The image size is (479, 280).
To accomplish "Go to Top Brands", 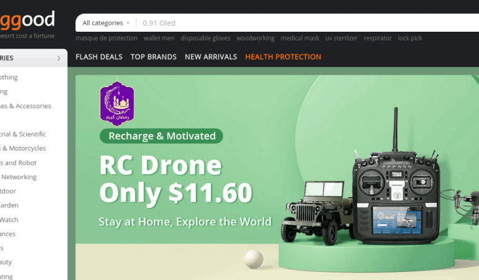I will [x=154, y=57].
